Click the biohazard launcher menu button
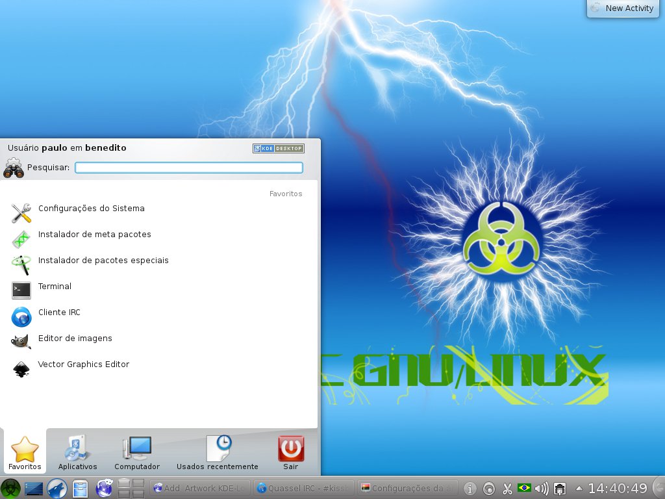This screenshot has width=665, height=499. pos(10,488)
